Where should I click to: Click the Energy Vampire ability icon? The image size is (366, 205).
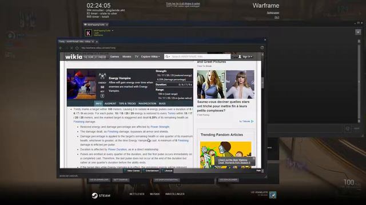[102, 76]
